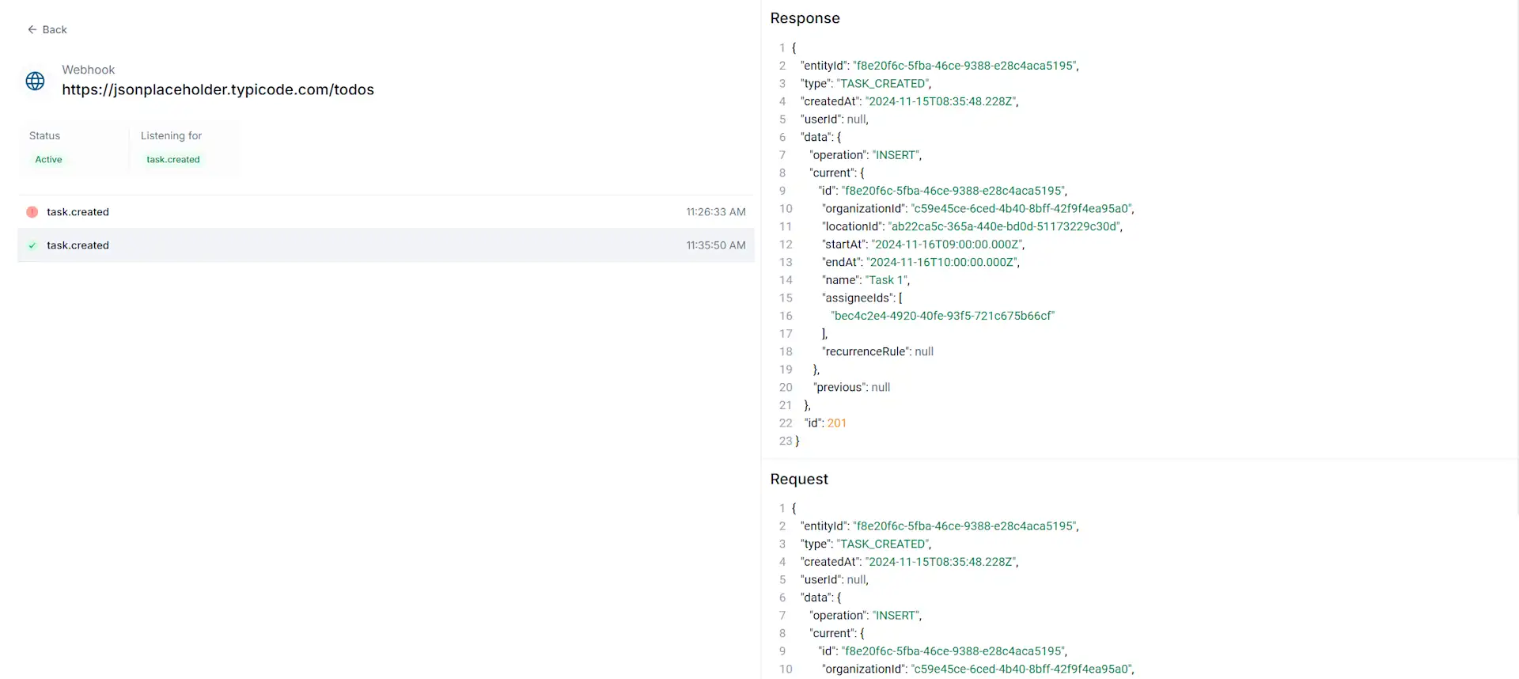Click the task.created listening-for badge
Screen dimensions: 1519x679
pyautogui.click(x=173, y=159)
